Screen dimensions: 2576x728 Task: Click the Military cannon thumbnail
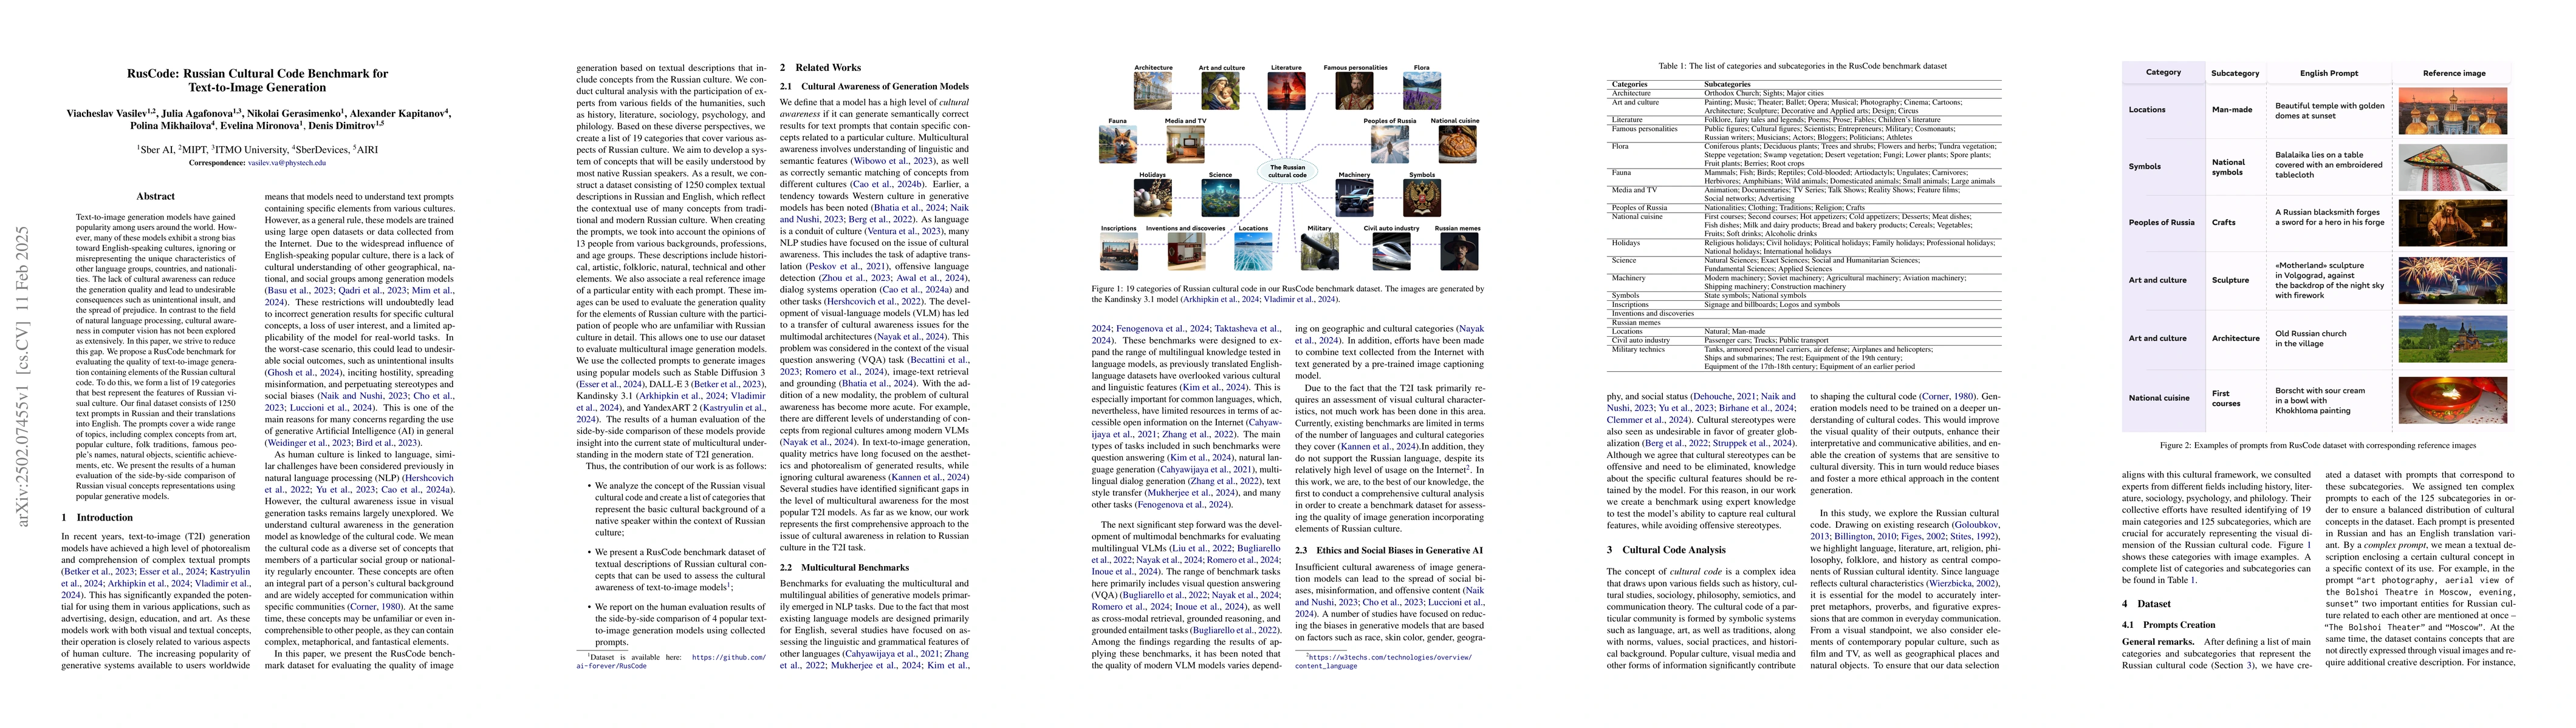tap(1320, 251)
